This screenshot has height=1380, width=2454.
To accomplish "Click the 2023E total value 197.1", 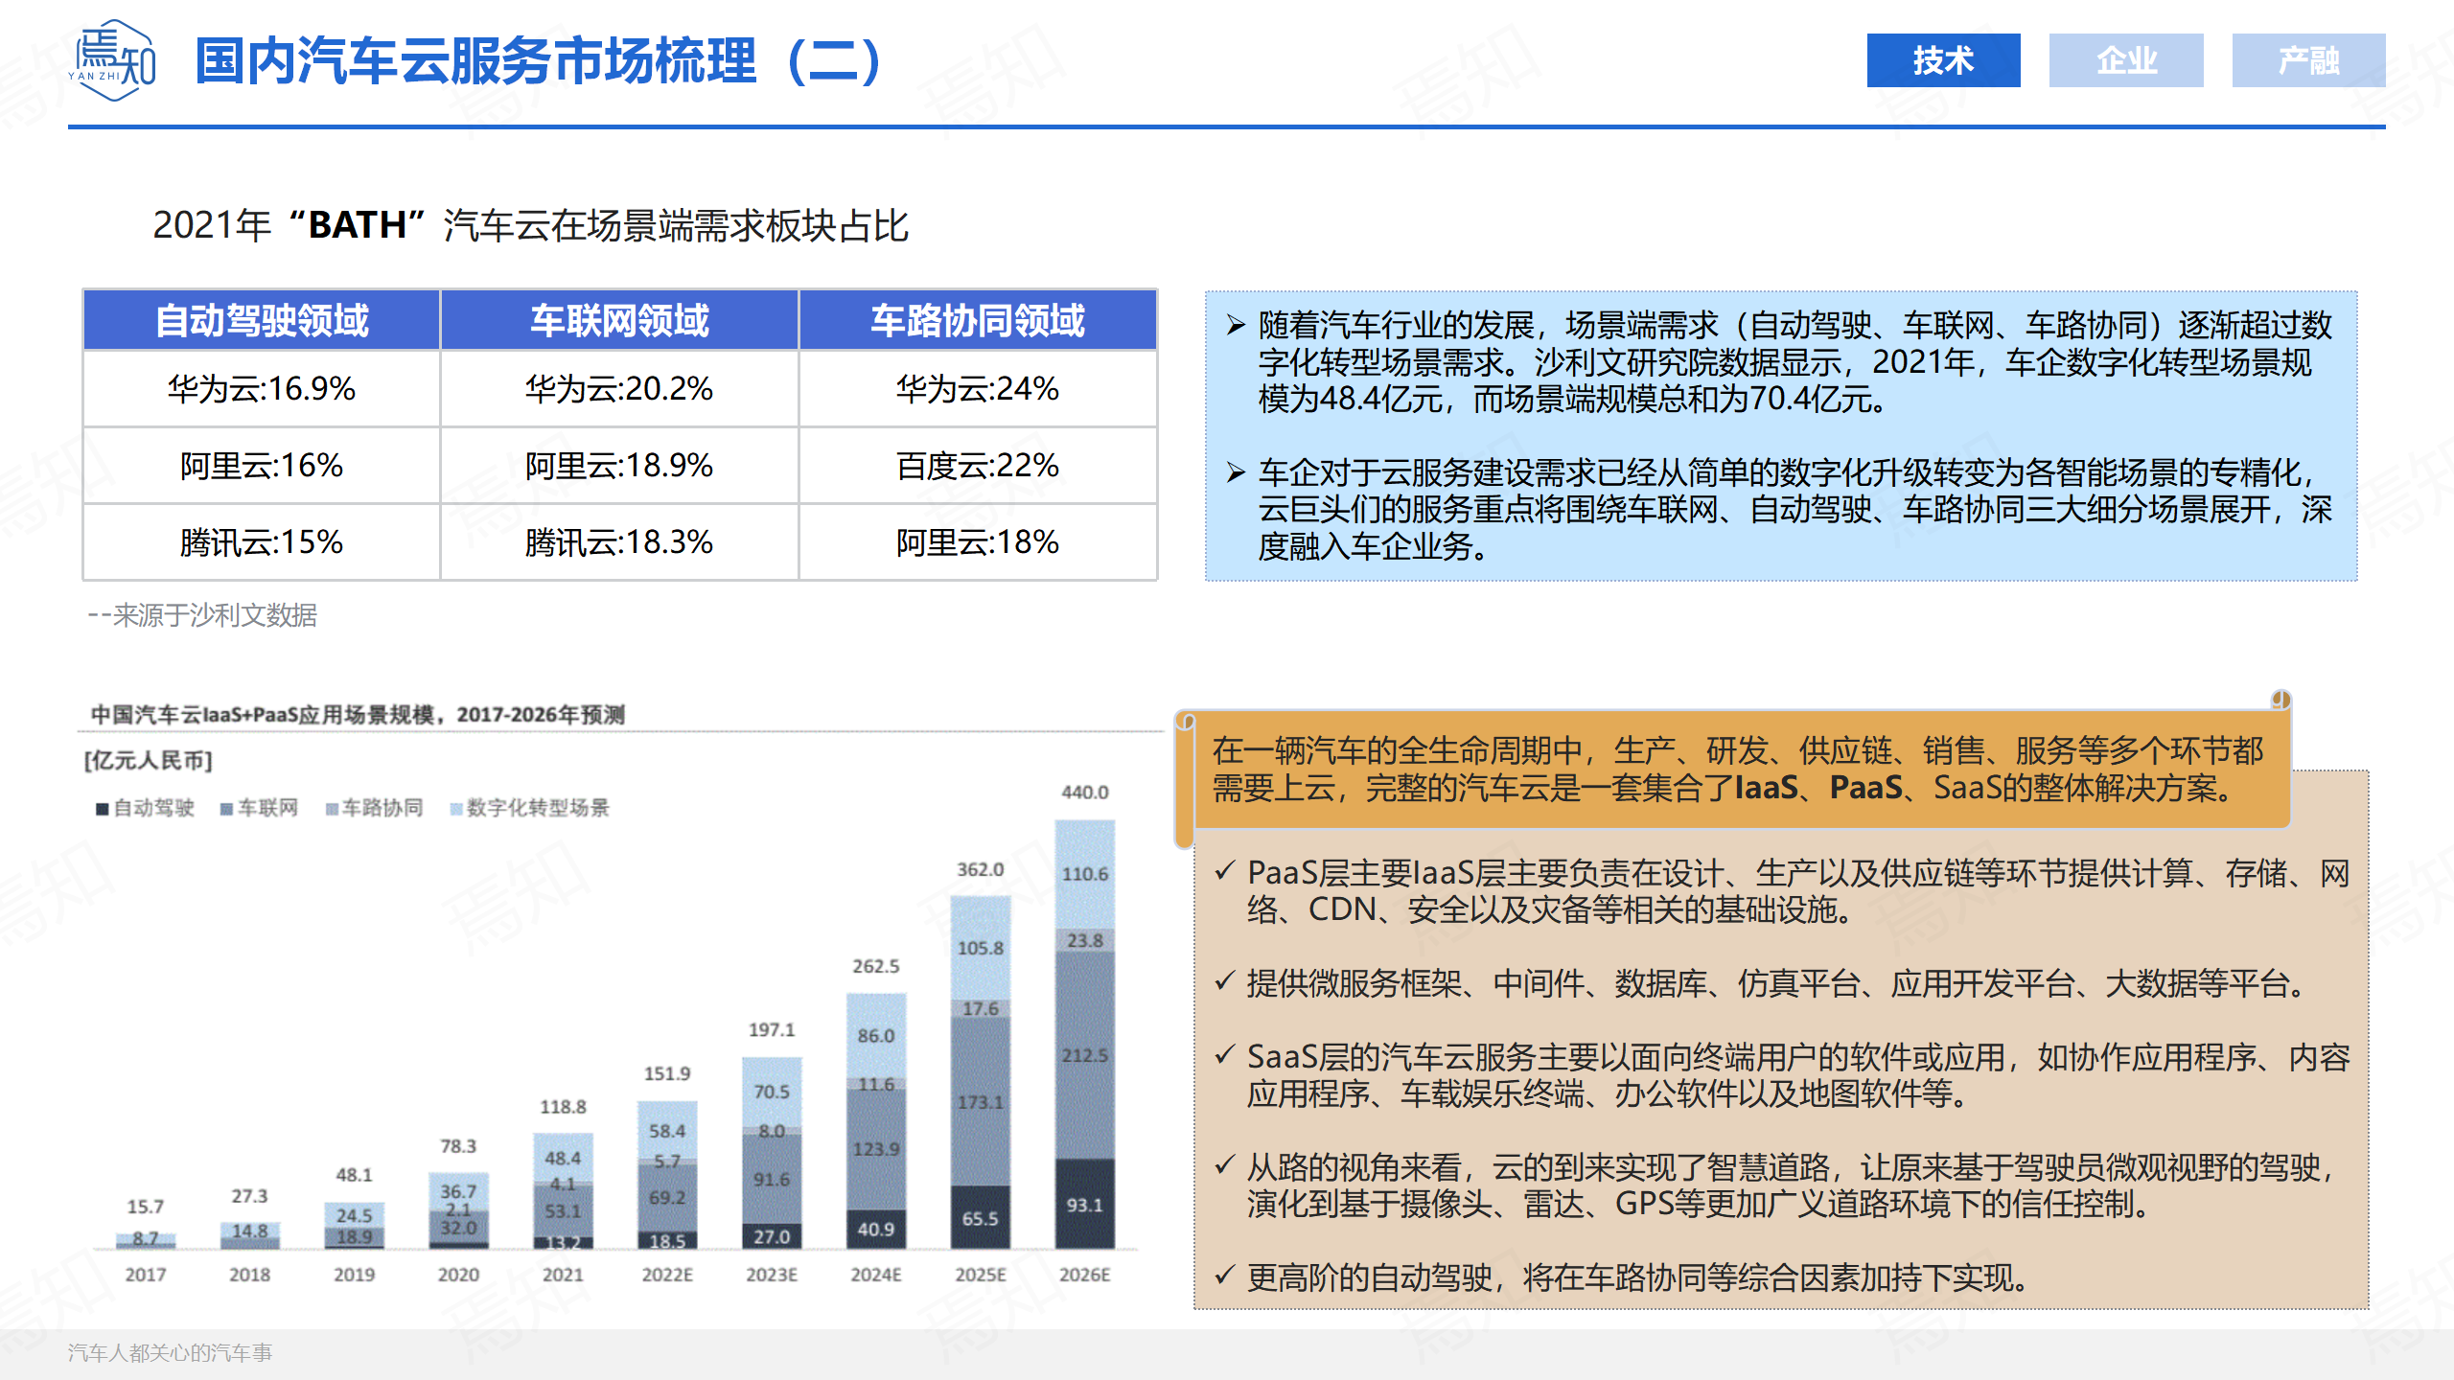I will tap(771, 1029).
